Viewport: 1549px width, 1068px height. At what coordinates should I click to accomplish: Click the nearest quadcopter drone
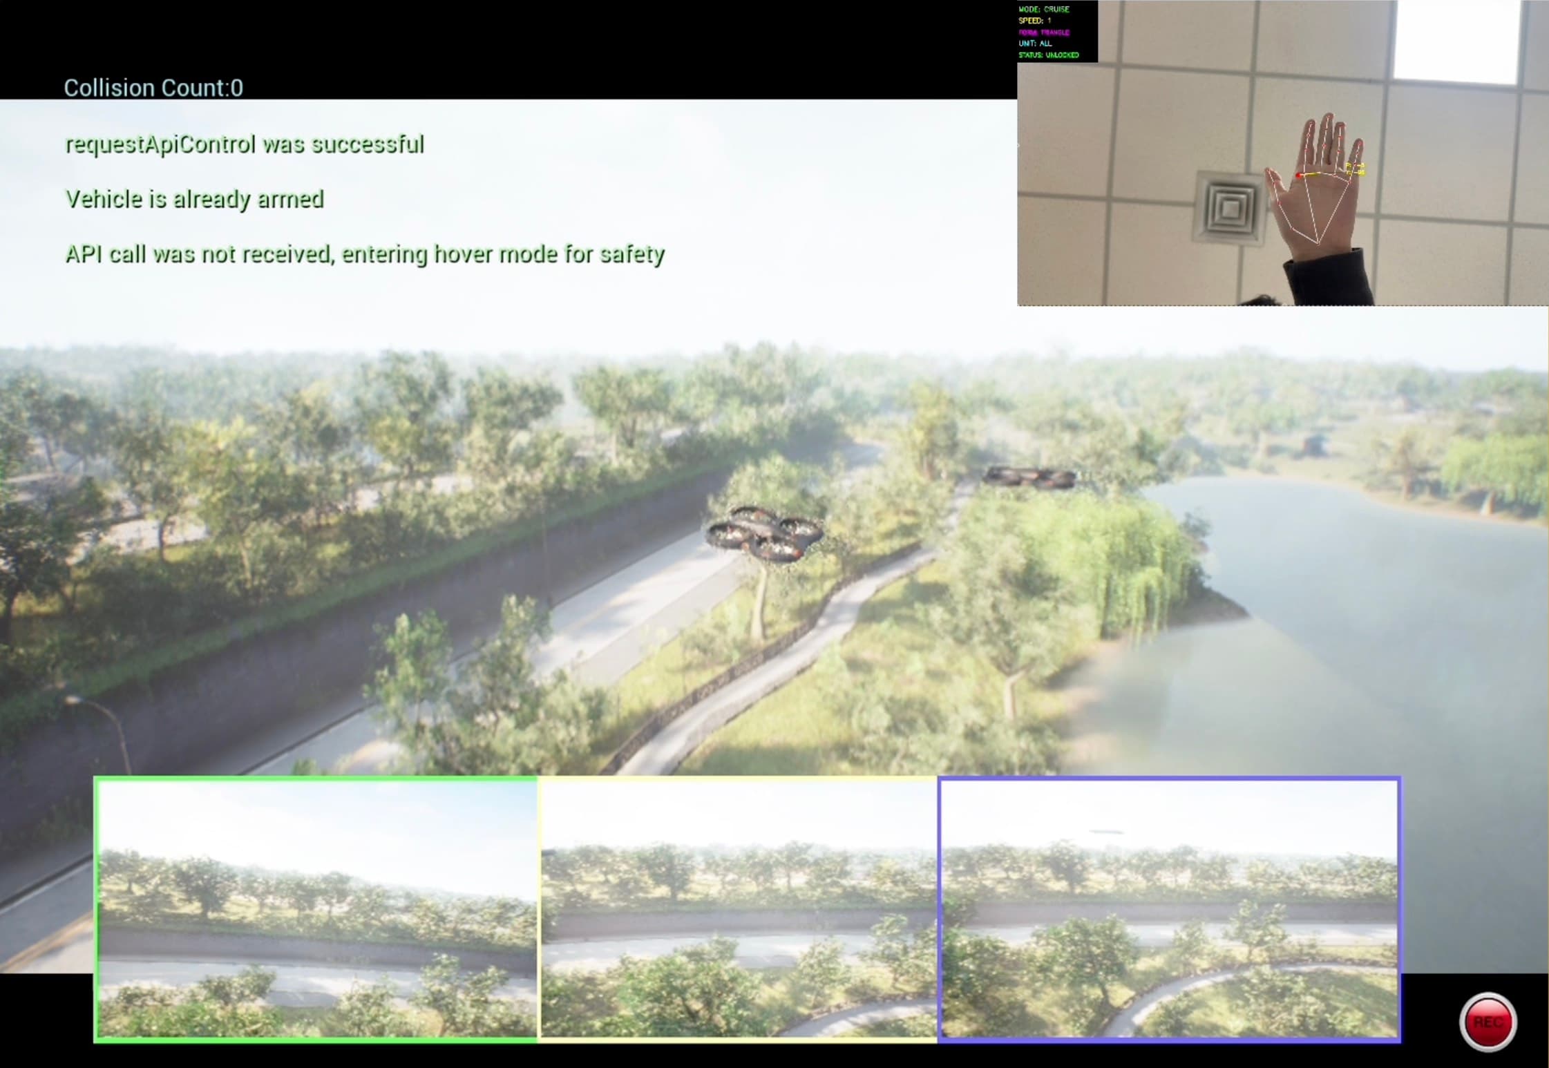pyautogui.click(x=764, y=533)
